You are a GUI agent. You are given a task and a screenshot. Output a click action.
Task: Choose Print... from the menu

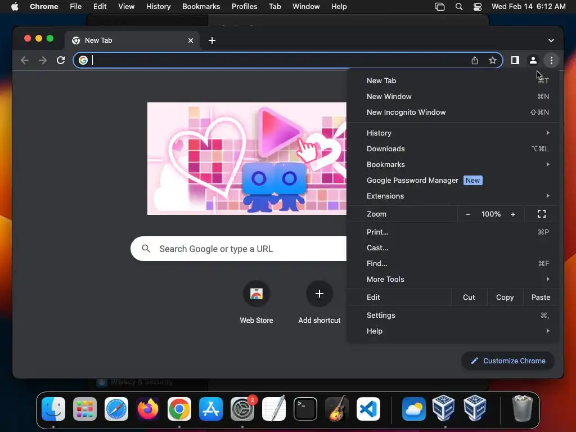pos(453,232)
